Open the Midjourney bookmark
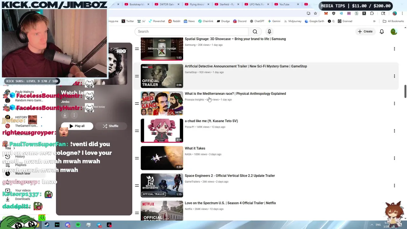The height and width of the screenshot is (229, 407). [293, 21]
